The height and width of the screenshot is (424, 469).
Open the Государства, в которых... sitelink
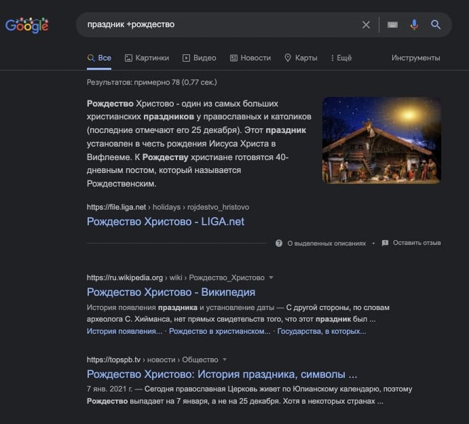pyautogui.click(x=322, y=331)
